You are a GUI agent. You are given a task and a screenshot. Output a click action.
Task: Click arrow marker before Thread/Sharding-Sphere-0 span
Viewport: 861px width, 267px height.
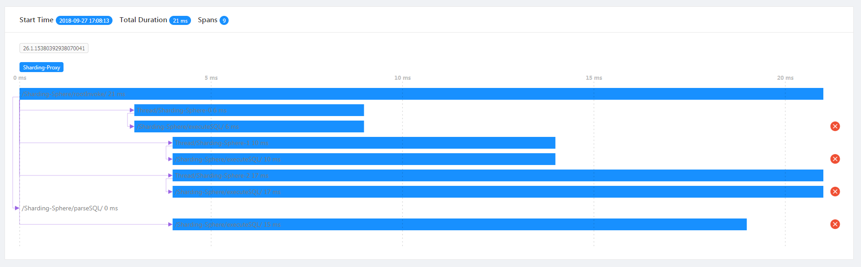[132, 110]
